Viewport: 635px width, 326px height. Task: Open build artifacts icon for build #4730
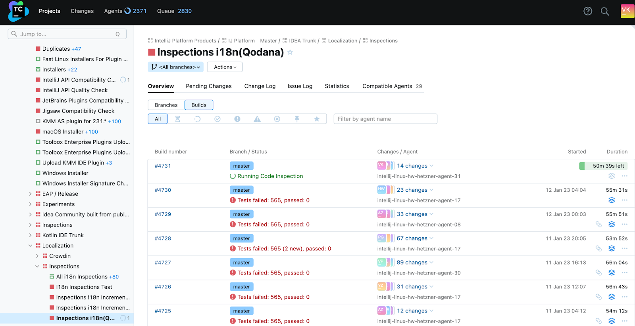coord(612,200)
